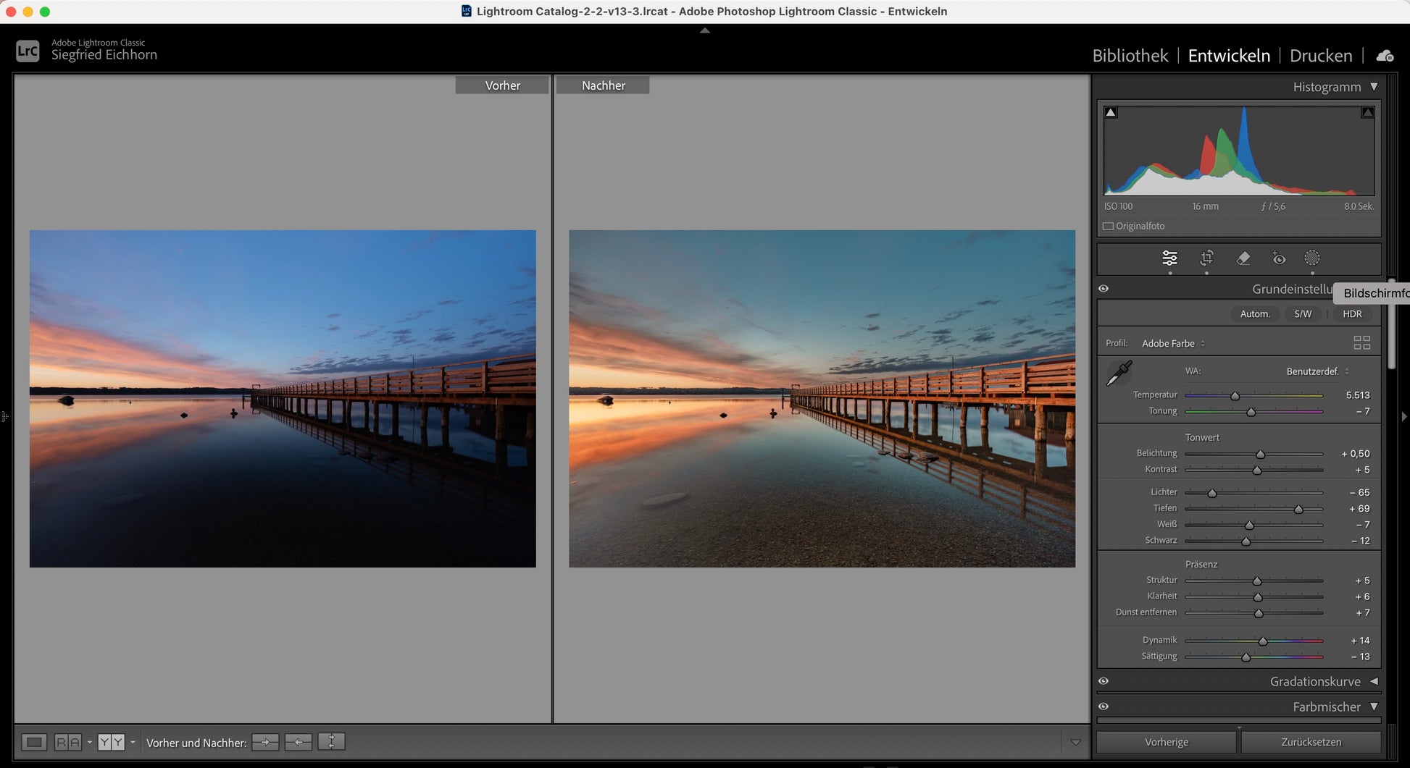1410x768 pixels.
Task: Open the Drucken module
Action: (1320, 56)
